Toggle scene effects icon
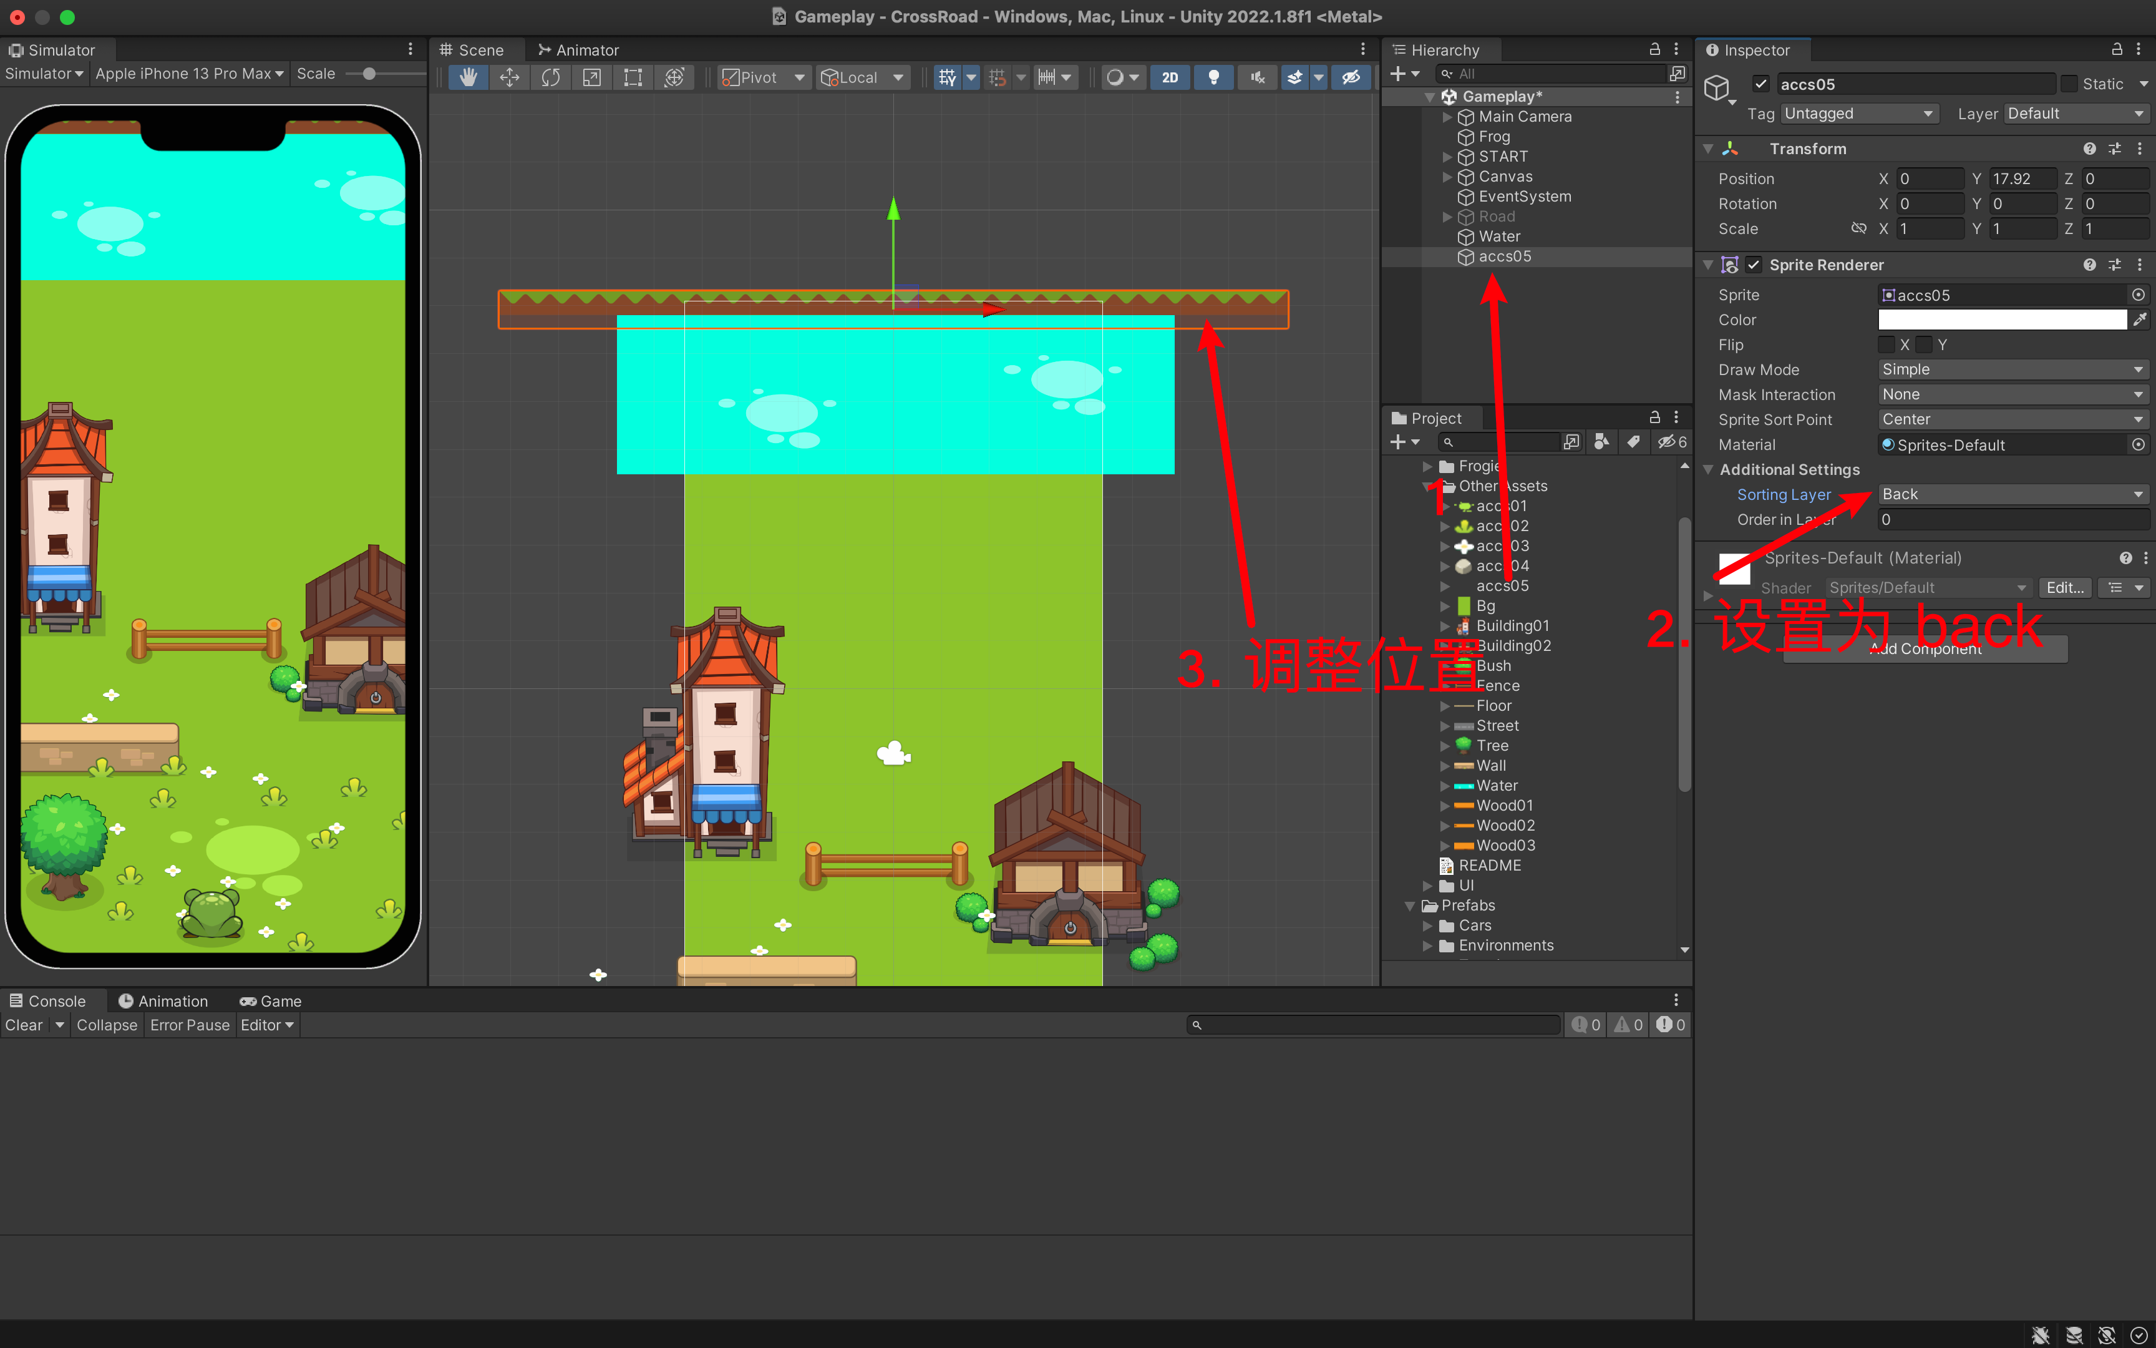 tap(1295, 77)
